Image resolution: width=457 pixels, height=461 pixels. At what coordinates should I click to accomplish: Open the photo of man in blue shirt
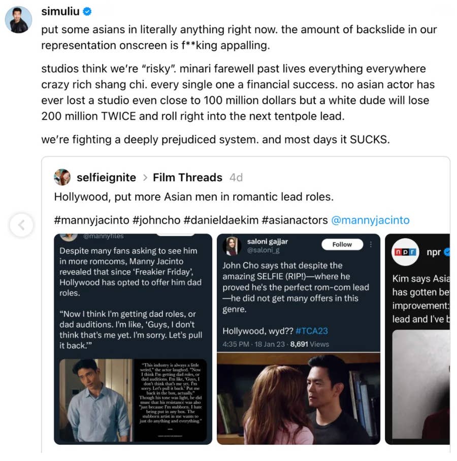(x=95, y=400)
